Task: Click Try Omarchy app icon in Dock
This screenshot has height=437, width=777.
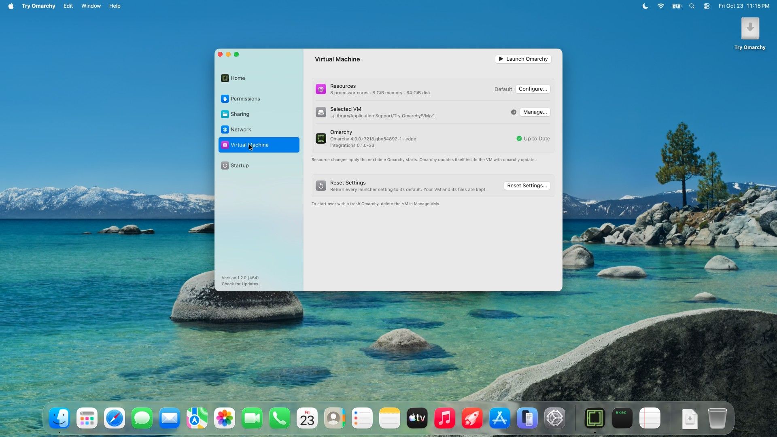Action: click(x=595, y=418)
